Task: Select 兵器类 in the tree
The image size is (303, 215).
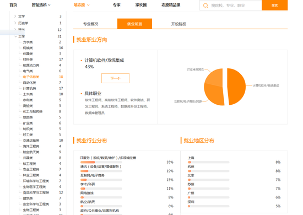Action: 28,158
